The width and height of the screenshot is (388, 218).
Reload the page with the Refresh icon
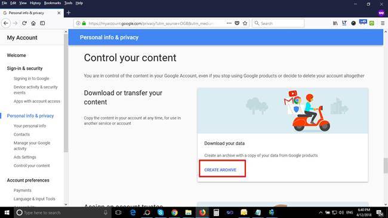click(24, 23)
